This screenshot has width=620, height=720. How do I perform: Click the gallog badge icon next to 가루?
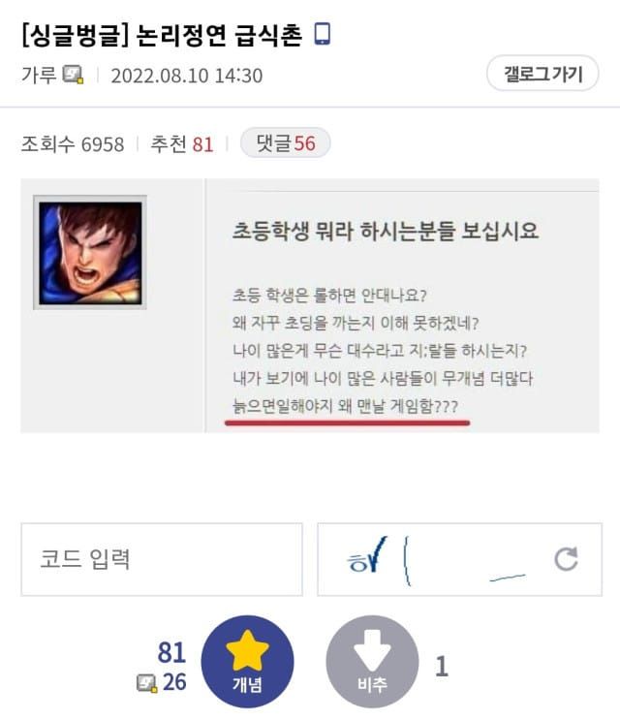point(73,75)
